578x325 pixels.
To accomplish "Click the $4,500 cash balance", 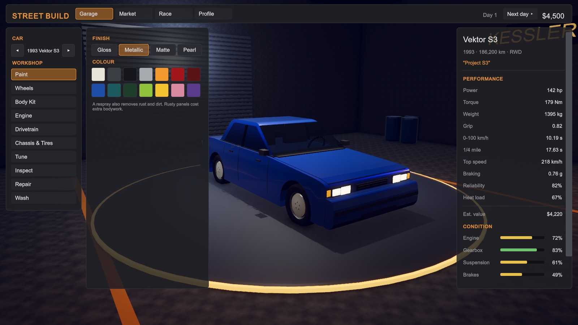I will coord(553,16).
